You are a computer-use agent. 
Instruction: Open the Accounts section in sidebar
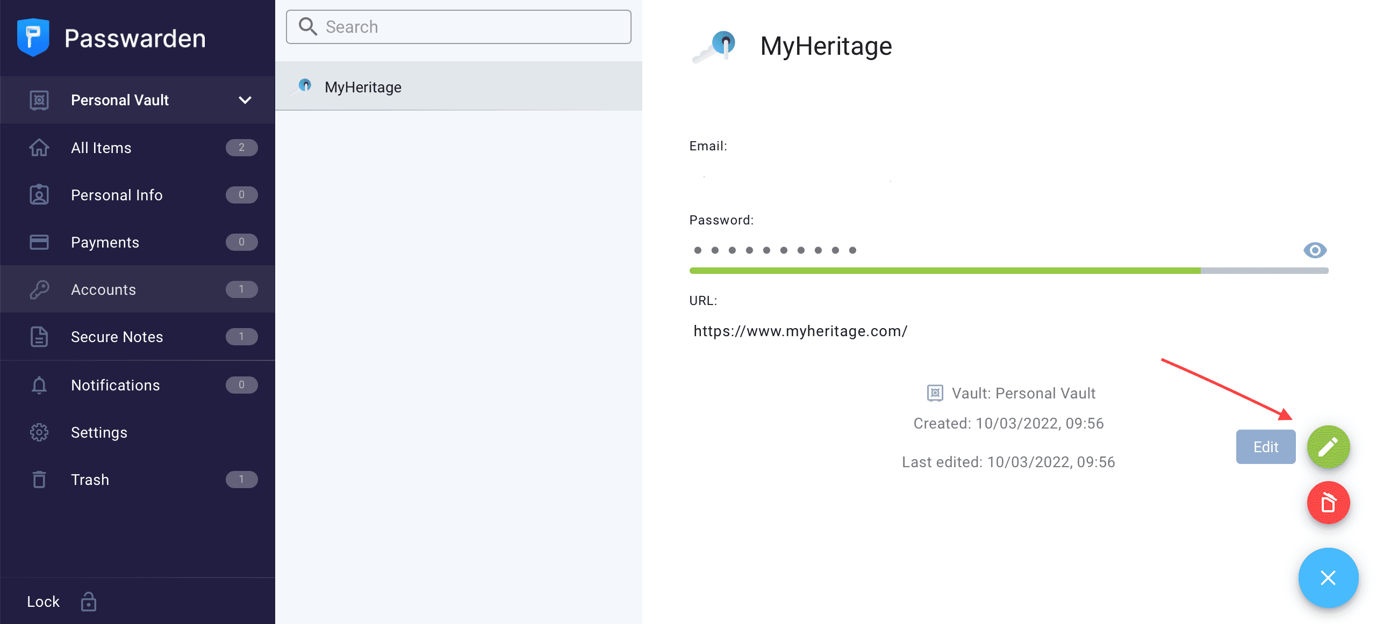click(103, 289)
